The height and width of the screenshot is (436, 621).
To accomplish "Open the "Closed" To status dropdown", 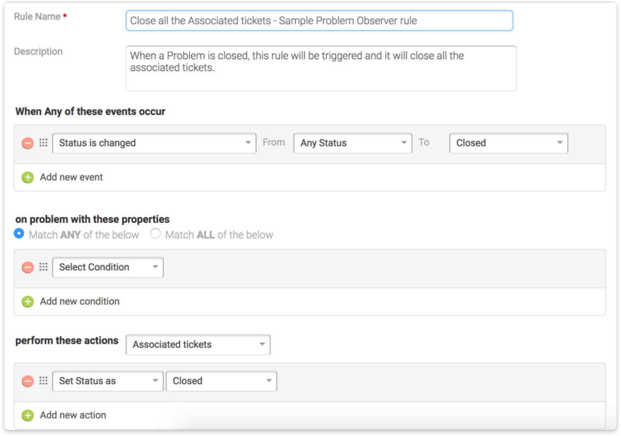I will click(x=508, y=143).
